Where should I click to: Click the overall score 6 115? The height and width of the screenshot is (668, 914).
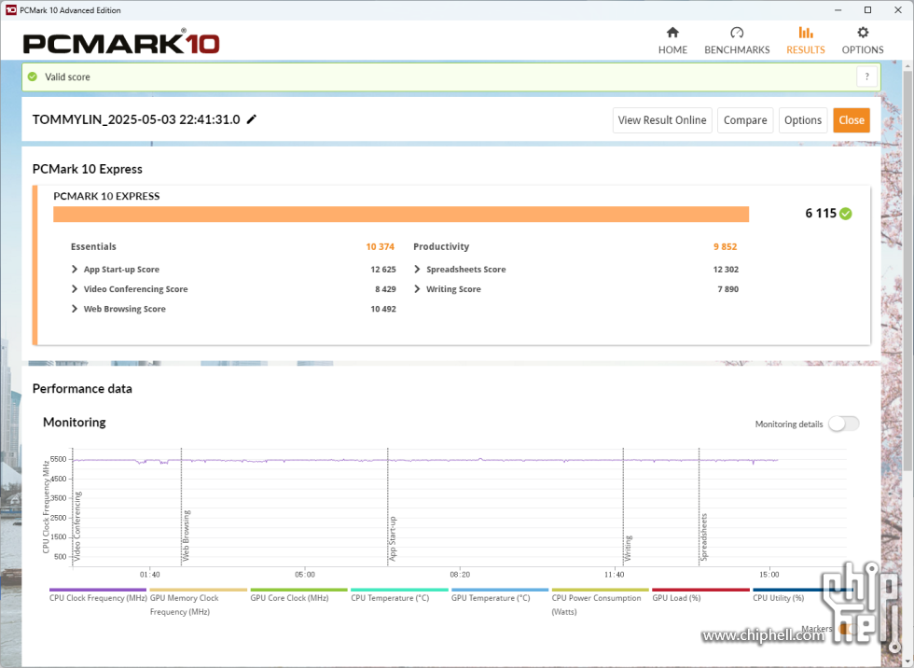[821, 214]
